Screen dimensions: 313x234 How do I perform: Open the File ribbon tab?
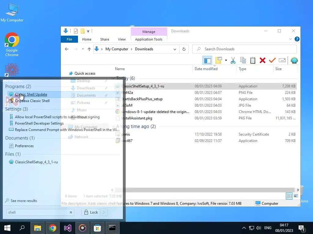click(69, 39)
